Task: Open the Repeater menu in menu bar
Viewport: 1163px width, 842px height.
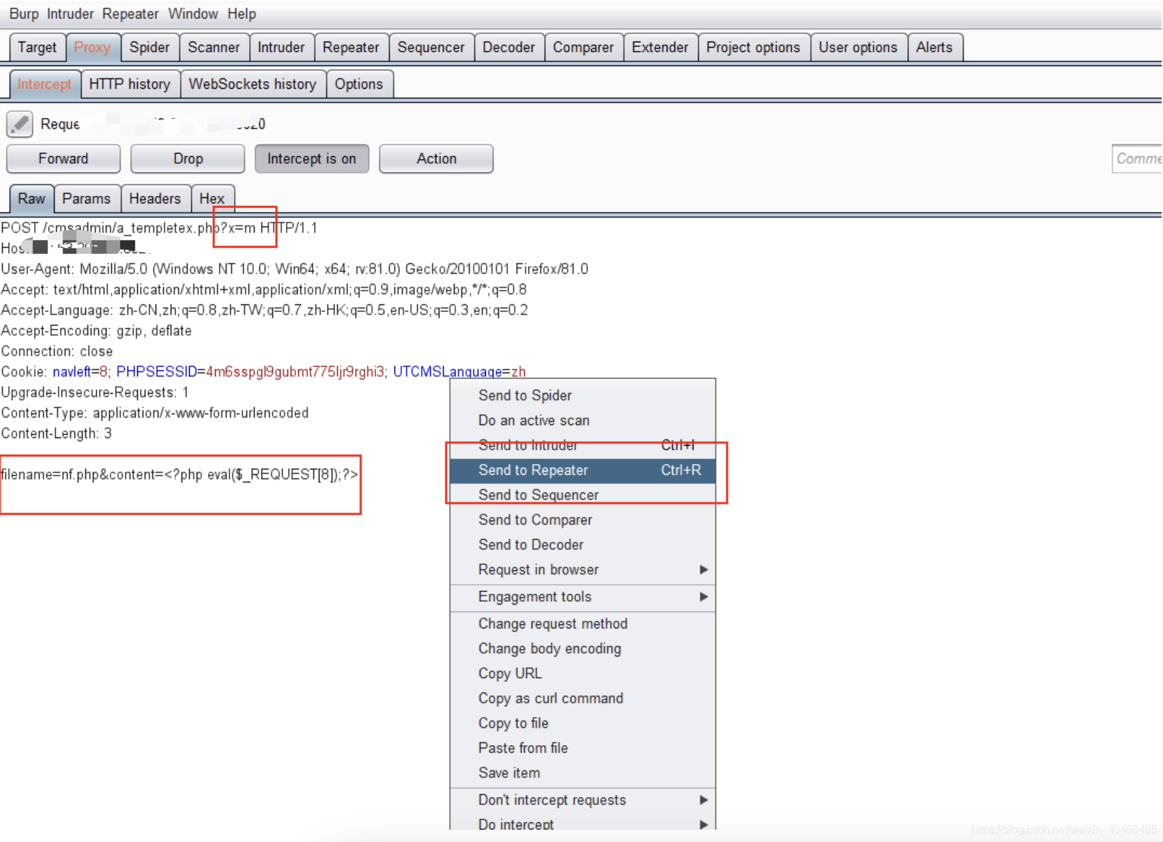Action: pos(130,14)
